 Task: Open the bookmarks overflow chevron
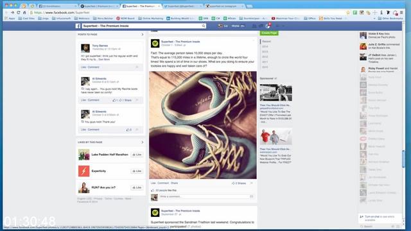click(374, 19)
